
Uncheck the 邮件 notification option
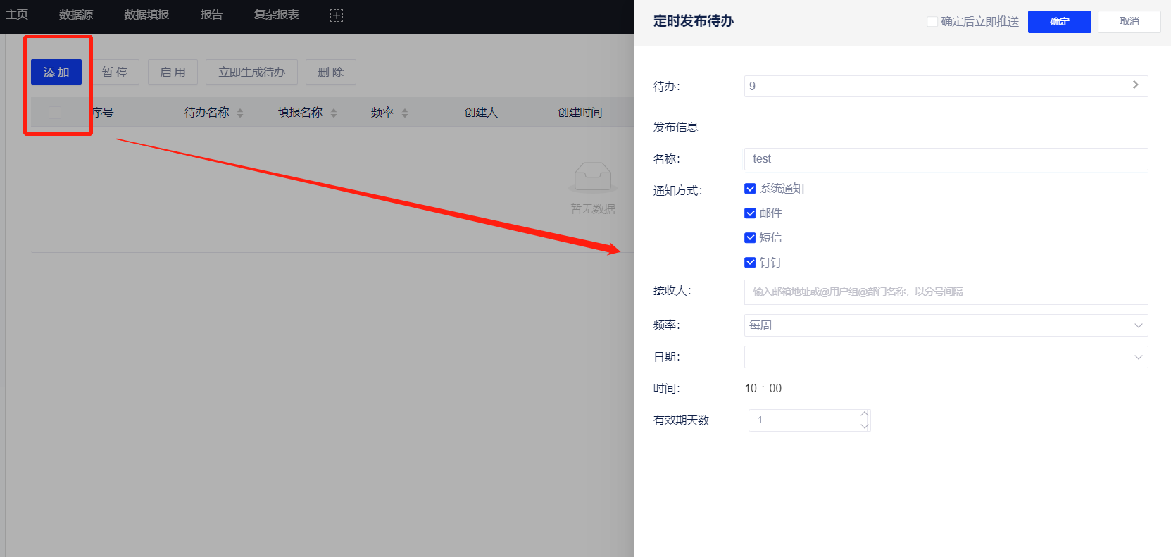click(x=750, y=213)
